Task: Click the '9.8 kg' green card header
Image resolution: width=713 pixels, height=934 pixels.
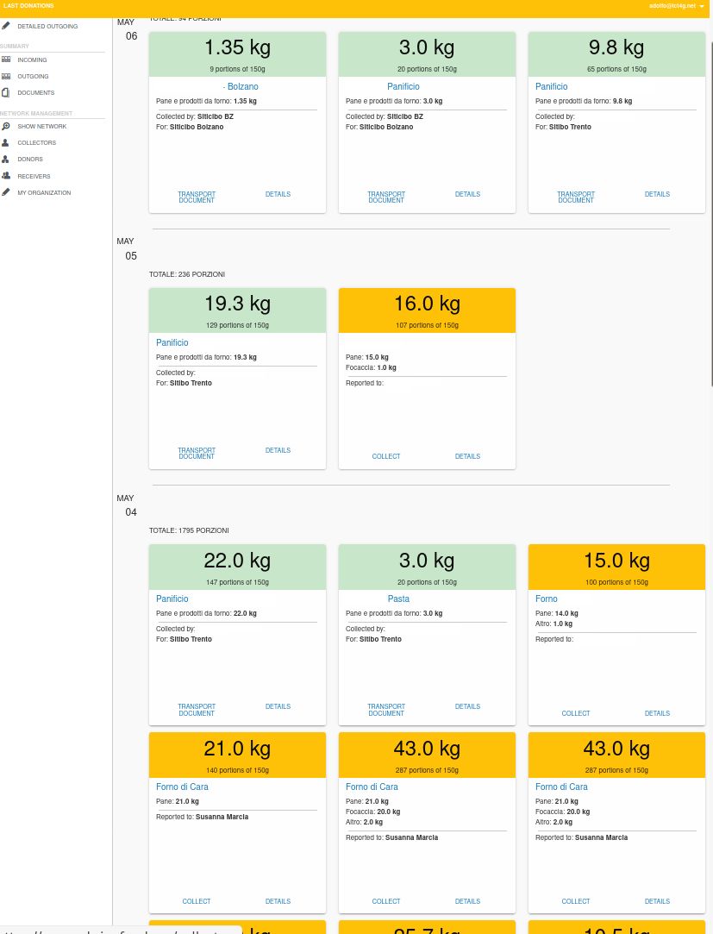Action: tap(616, 54)
